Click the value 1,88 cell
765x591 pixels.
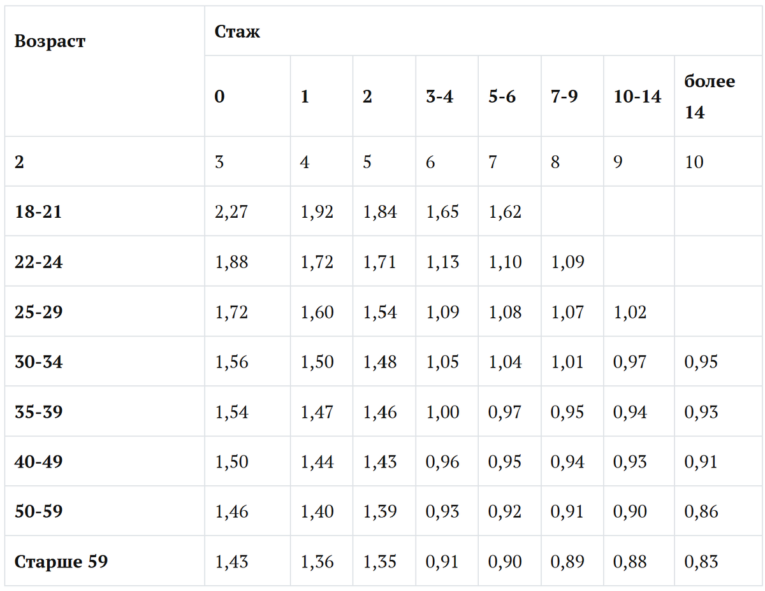pyautogui.click(x=247, y=262)
